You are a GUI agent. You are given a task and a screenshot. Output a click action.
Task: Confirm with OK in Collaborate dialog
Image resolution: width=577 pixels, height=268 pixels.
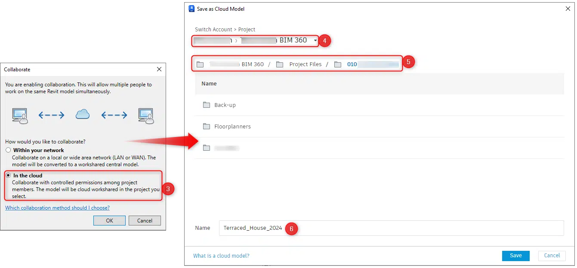point(109,220)
